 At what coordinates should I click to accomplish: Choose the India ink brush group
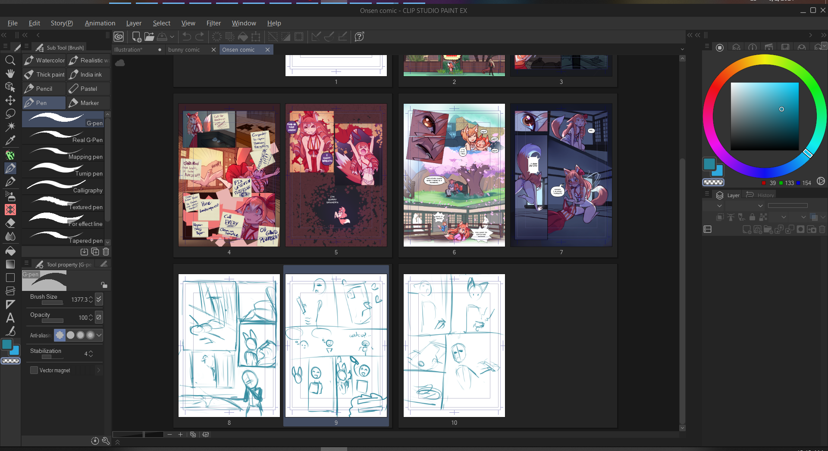pyautogui.click(x=88, y=74)
